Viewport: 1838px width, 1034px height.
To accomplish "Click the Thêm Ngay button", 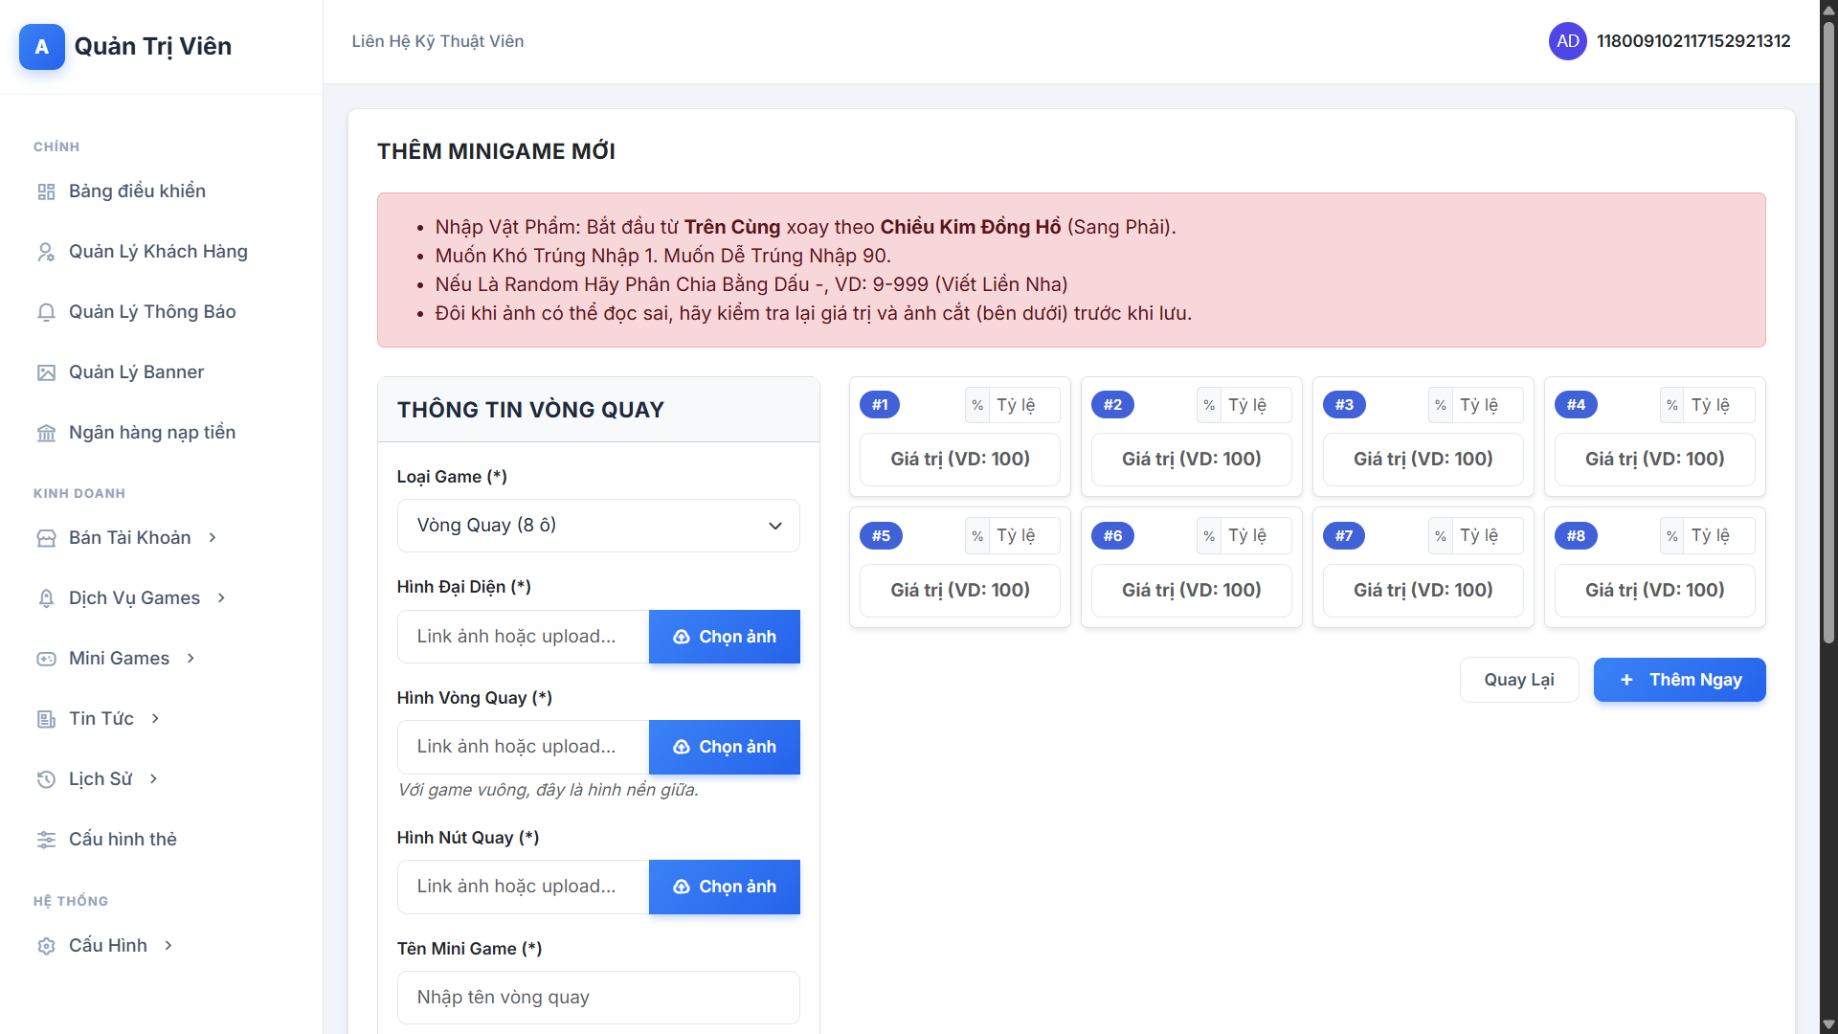I will tap(1679, 680).
